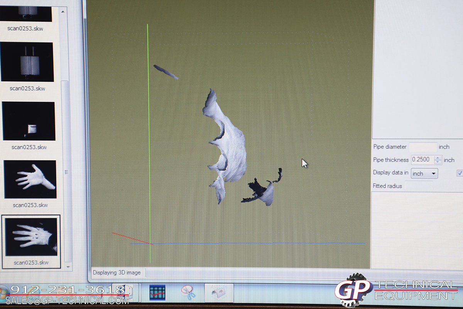Click the scan list scrollbar down arrow
Screen dimensions: 463x309
click(x=68, y=266)
